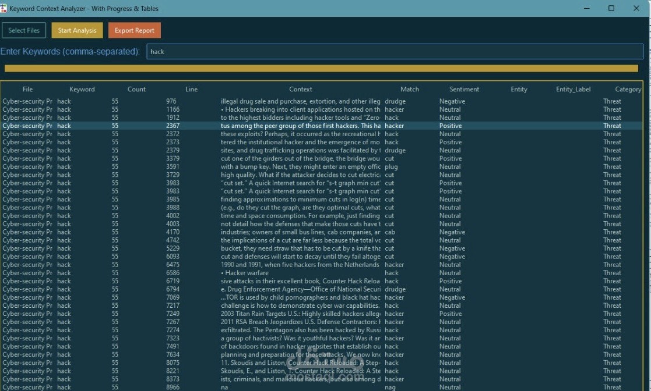Viewport: 651px width, 391px height.
Task: Click context 'cut and defenses will start to decay'
Action: pyautogui.click(x=301, y=256)
